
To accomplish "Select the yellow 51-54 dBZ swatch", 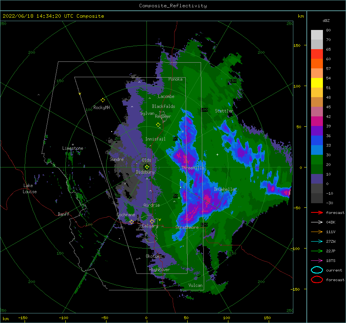I will tap(317, 83).
